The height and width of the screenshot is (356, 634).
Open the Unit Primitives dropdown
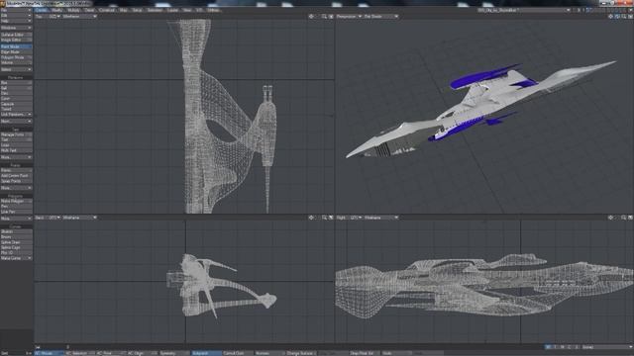coord(16,115)
